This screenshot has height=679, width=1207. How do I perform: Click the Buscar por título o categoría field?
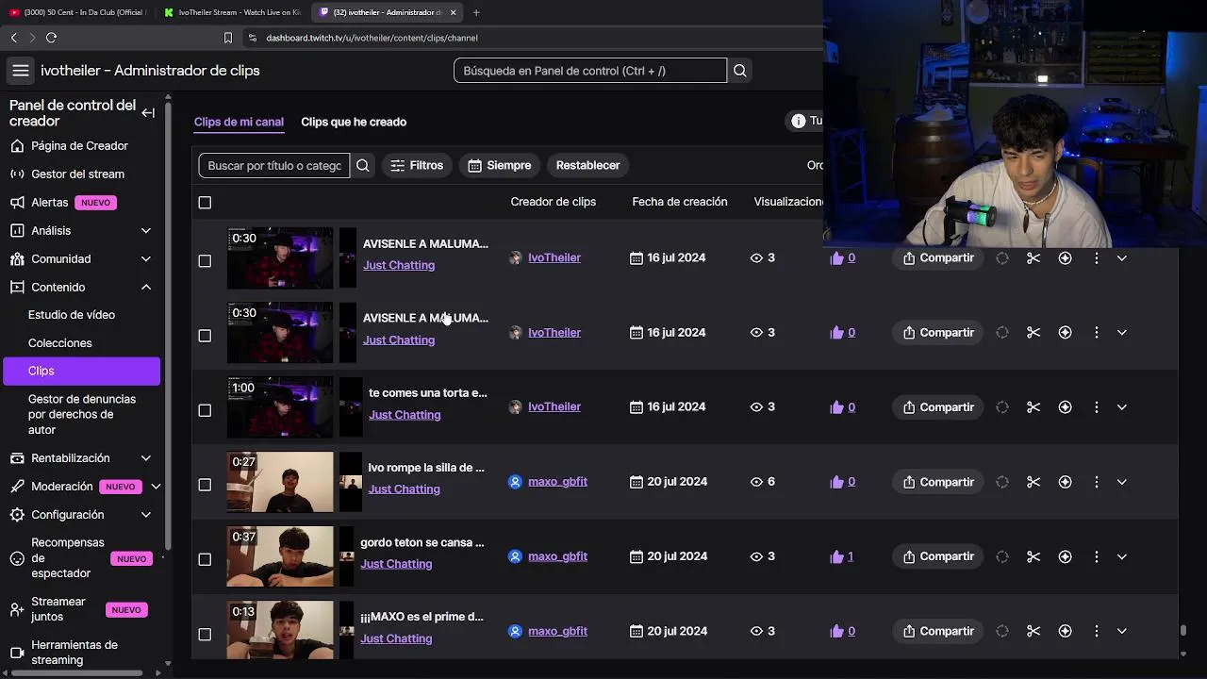coord(273,166)
